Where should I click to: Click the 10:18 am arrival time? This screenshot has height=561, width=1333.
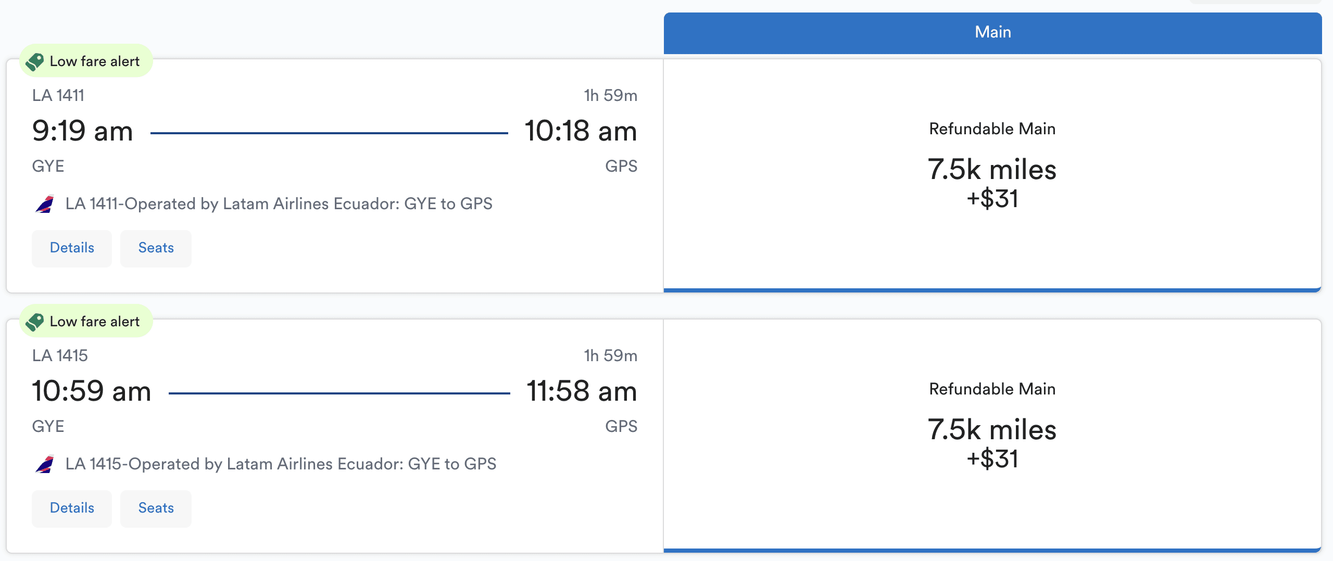click(x=581, y=131)
